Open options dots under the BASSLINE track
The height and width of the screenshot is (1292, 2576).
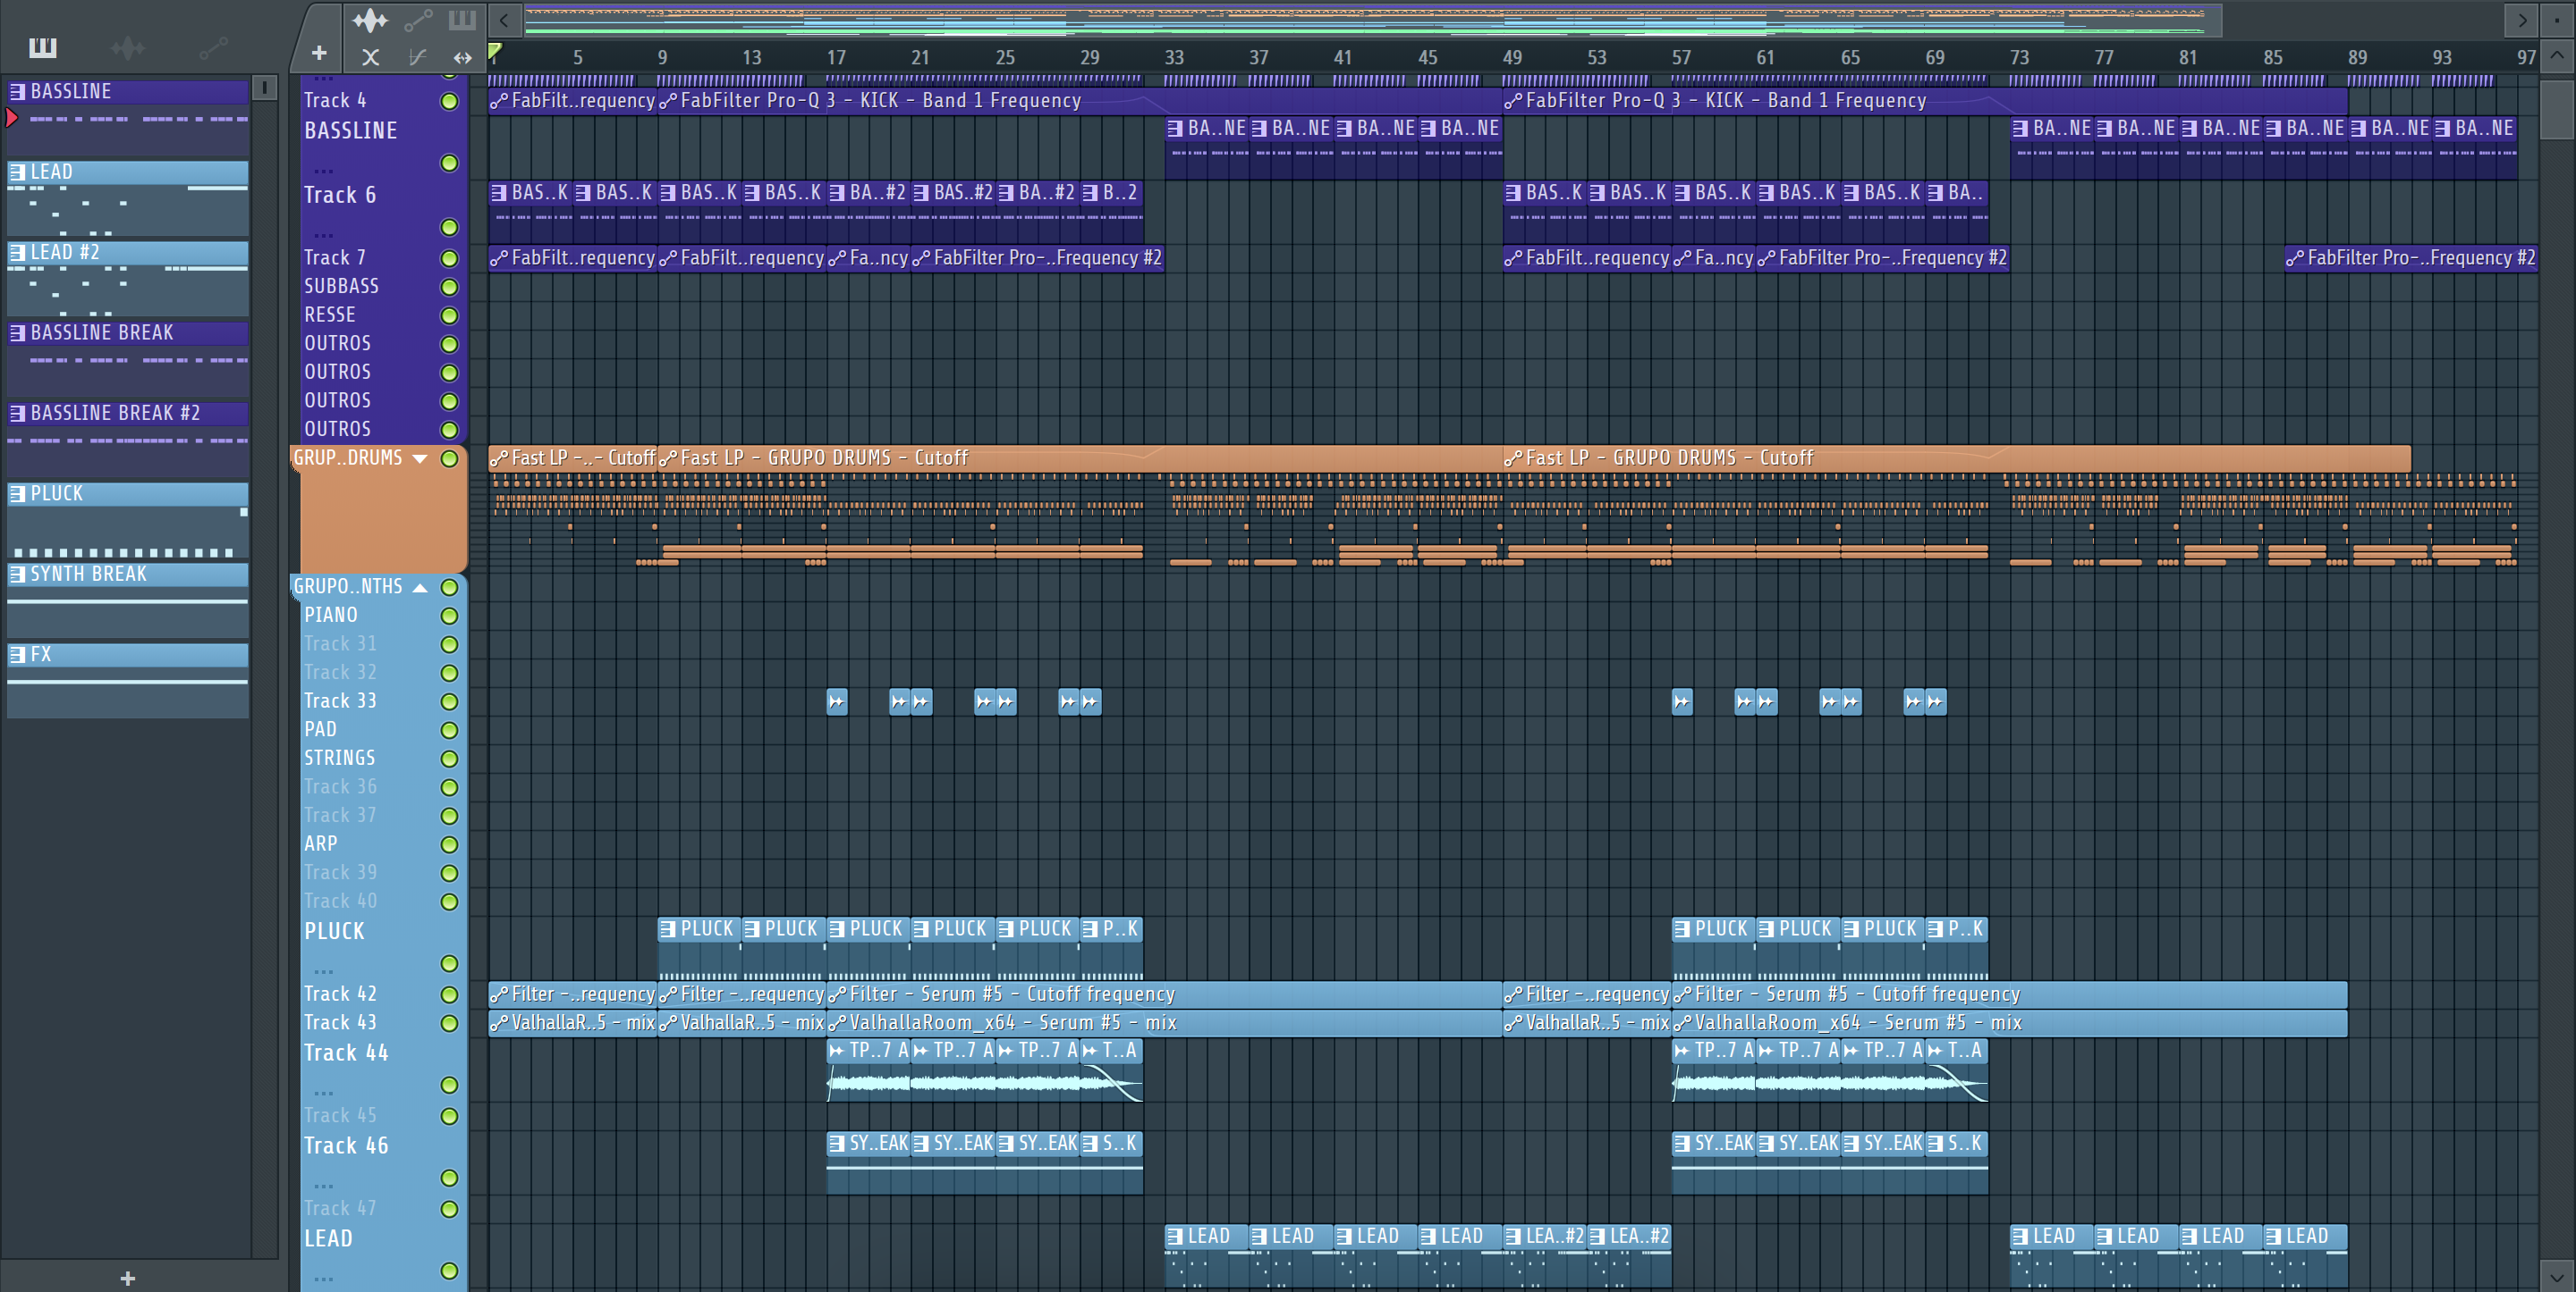[x=323, y=170]
